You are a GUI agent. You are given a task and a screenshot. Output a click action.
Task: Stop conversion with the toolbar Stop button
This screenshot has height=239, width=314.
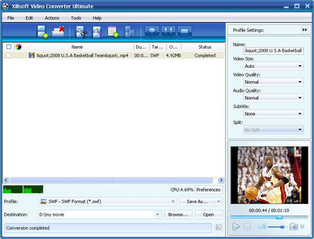pos(185,32)
